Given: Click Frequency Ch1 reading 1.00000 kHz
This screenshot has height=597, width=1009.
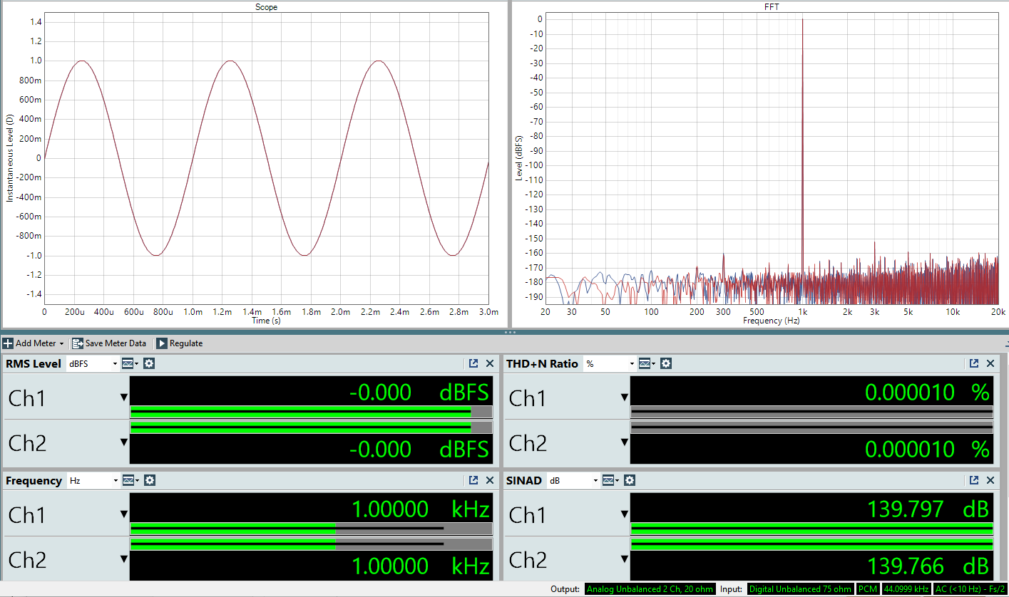Looking at the screenshot, I should click(x=421, y=509).
